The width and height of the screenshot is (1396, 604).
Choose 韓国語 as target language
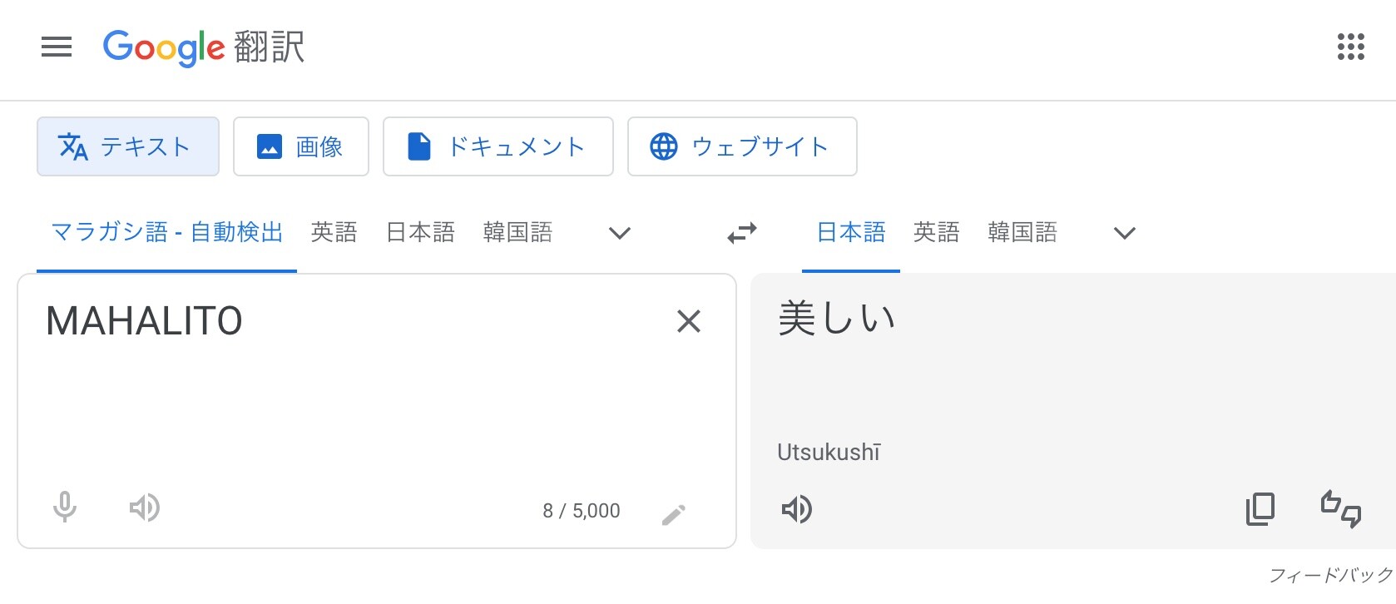coord(1022,232)
